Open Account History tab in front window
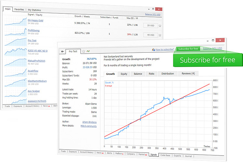This screenshot has height=163, width=243. (87, 152)
